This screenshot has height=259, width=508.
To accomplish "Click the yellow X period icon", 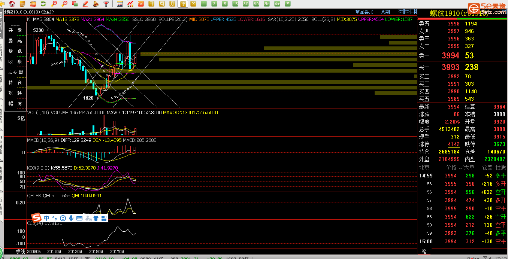I will 193,4.
